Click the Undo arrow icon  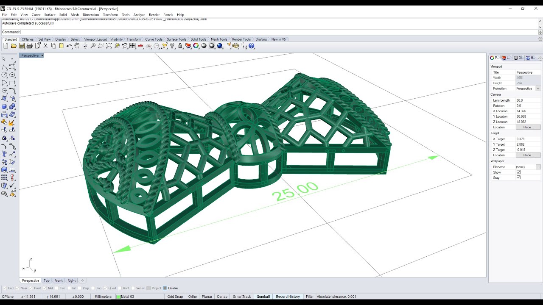pyautogui.click(x=69, y=46)
